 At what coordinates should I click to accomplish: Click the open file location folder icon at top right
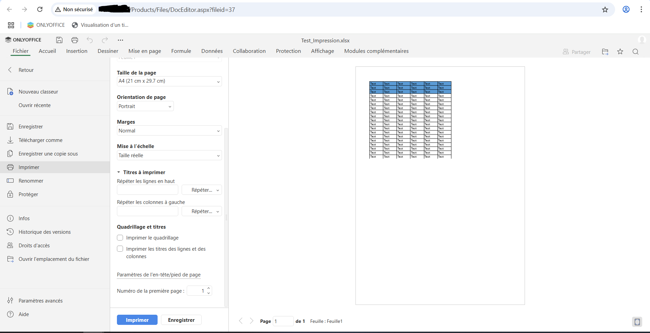coord(605,51)
